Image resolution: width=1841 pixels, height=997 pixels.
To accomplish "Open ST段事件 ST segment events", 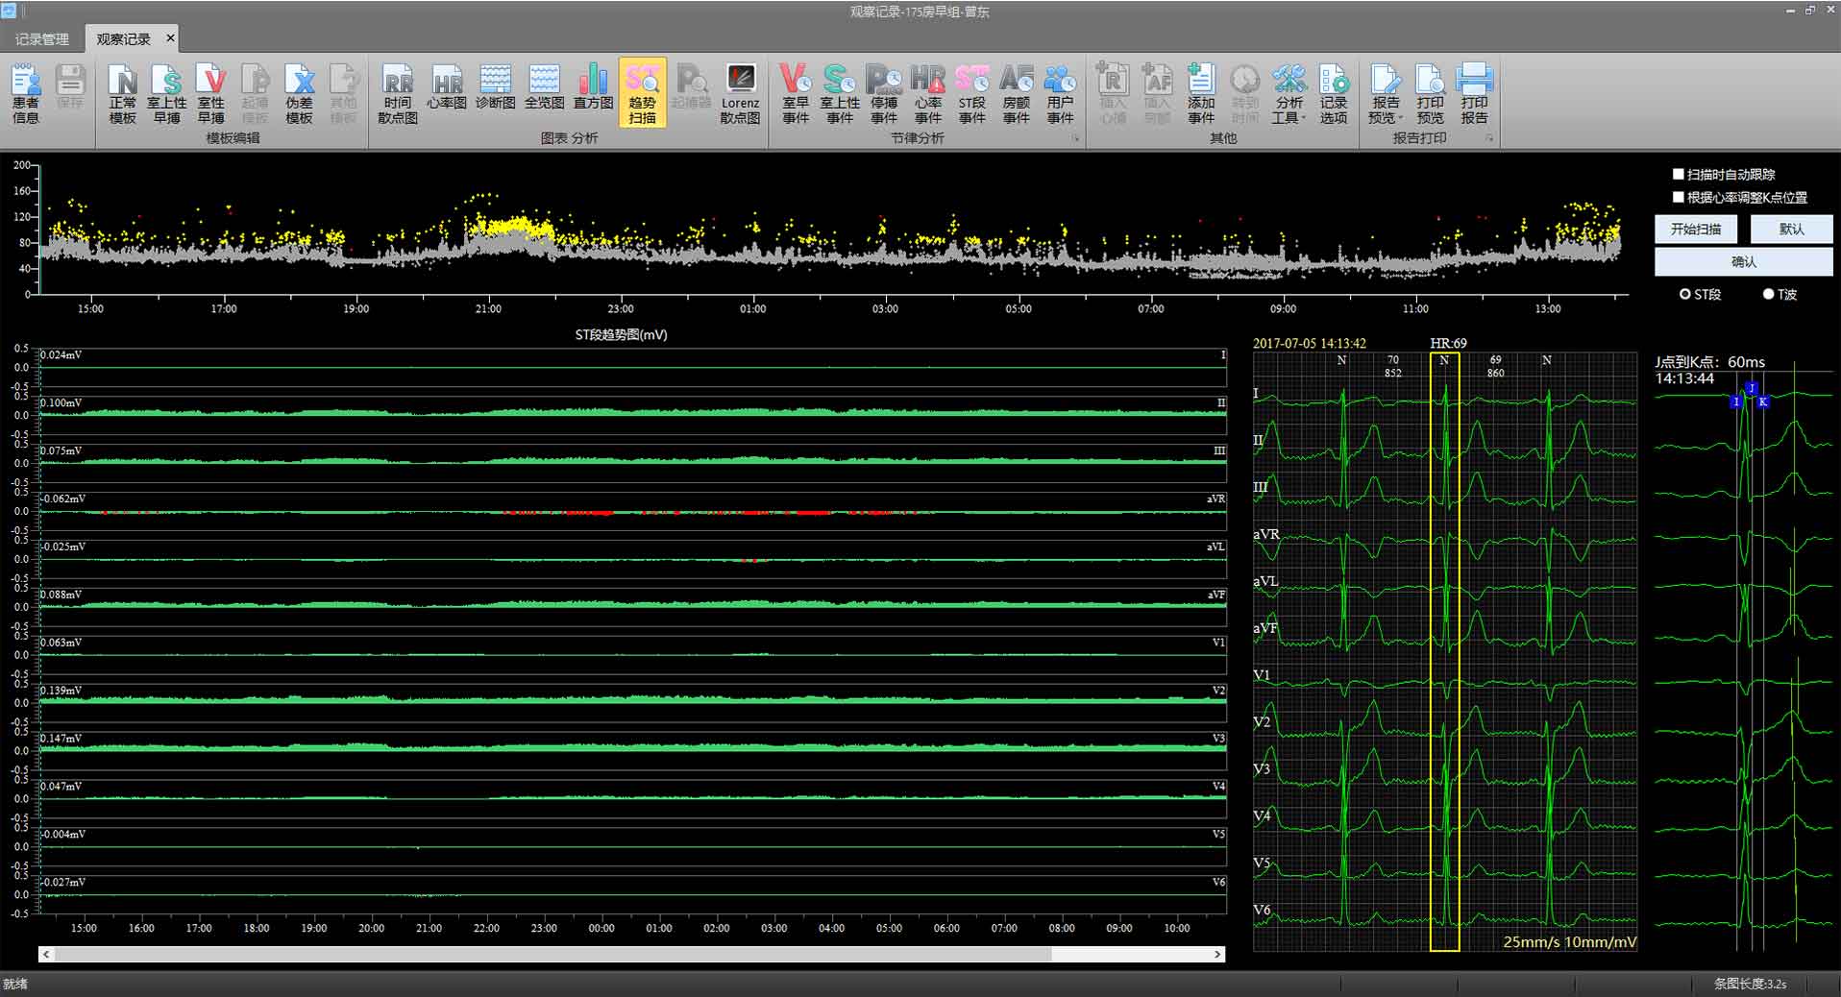I will [x=972, y=94].
